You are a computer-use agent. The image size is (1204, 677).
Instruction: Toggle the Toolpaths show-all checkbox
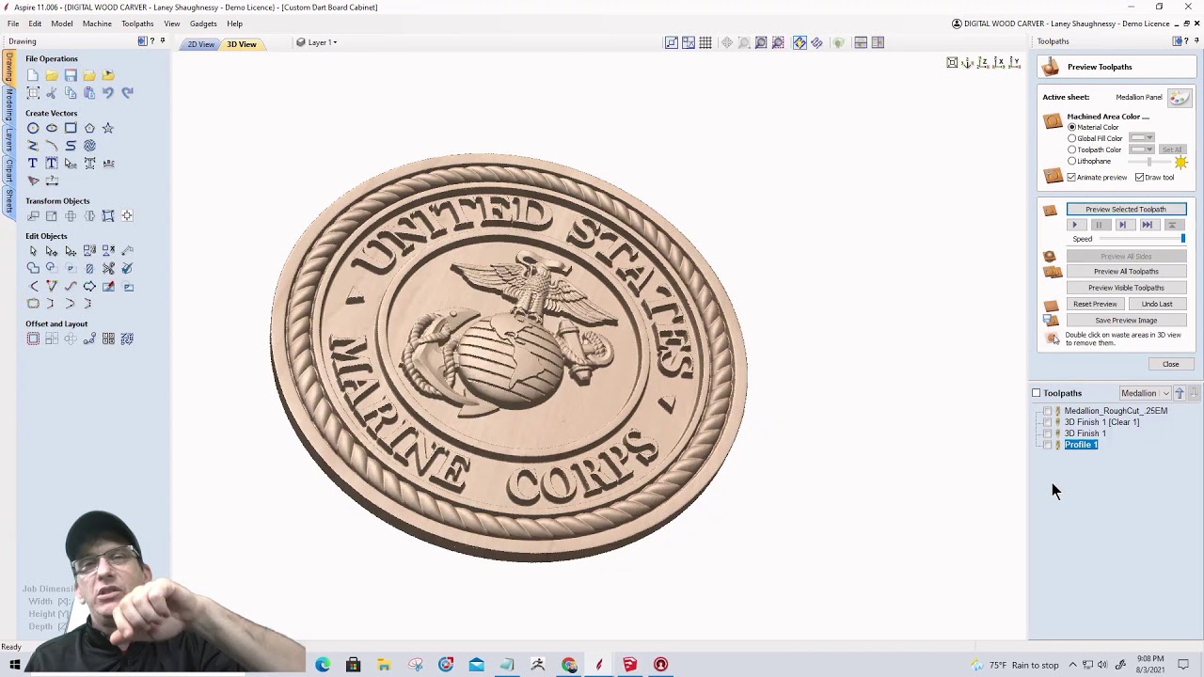[x=1037, y=393]
